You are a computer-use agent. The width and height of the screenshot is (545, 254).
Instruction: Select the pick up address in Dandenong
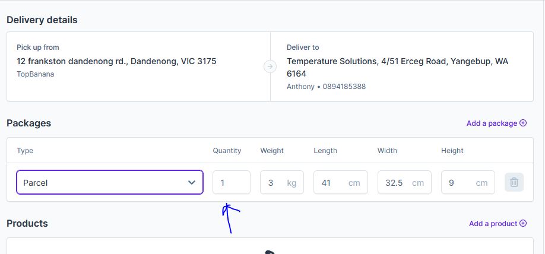pos(116,62)
